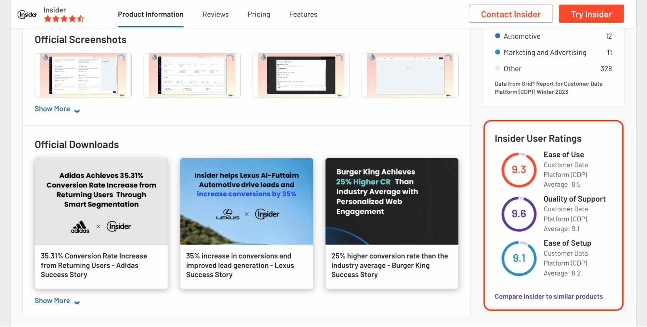
Task: Toggle the Marketing and Advertising category dot
Action: pyautogui.click(x=497, y=52)
